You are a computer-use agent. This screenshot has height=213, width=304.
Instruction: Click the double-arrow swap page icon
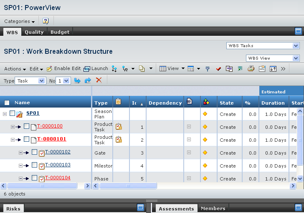click(x=229, y=69)
